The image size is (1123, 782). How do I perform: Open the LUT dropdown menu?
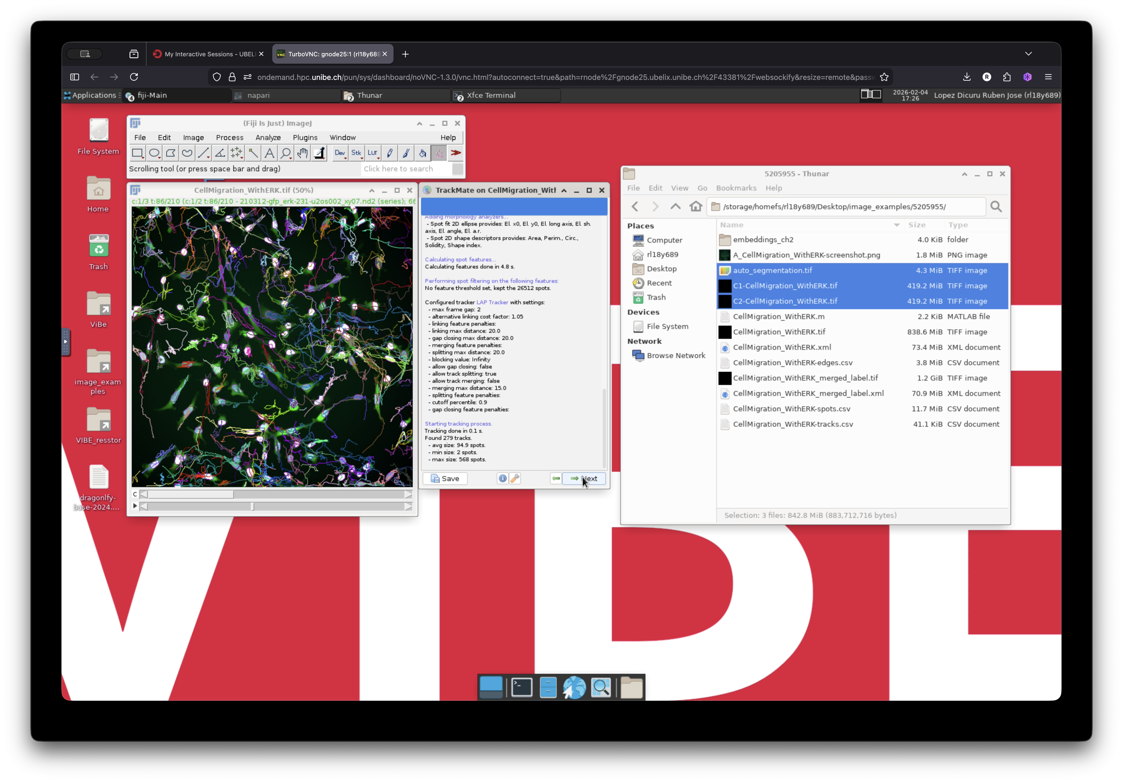(373, 153)
